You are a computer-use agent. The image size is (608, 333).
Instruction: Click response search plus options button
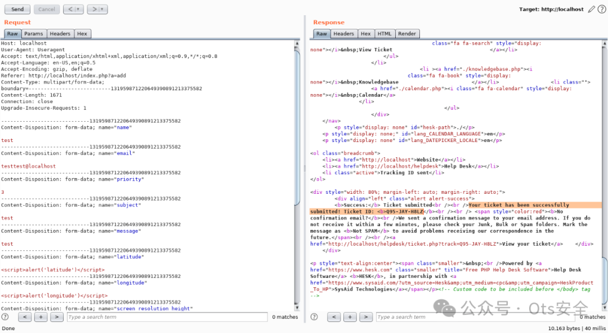350,317
